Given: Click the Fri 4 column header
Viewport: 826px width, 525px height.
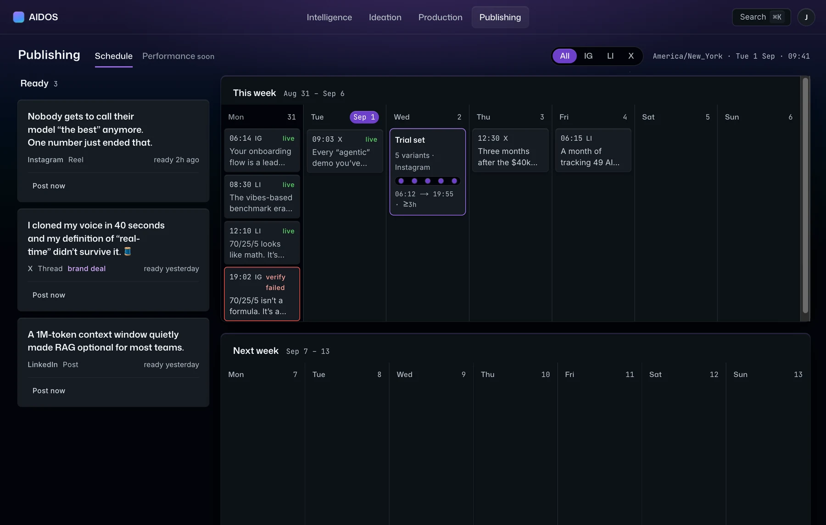Looking at the screenshot, I should [x=593, y=117].
